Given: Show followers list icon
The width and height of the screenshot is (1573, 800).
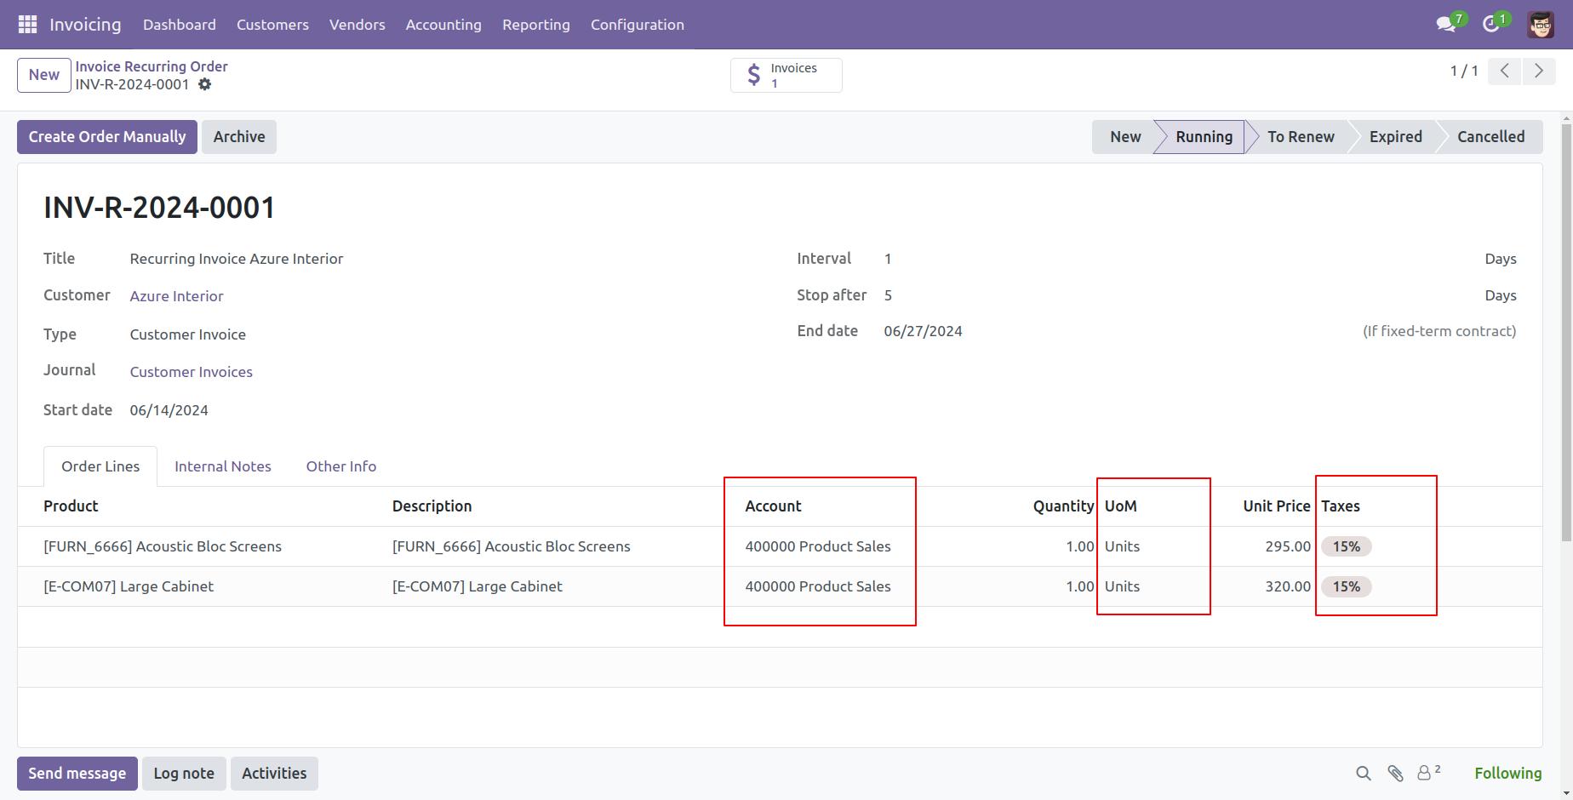Looking at the screenshot, I should click(x=1429, y=773).
